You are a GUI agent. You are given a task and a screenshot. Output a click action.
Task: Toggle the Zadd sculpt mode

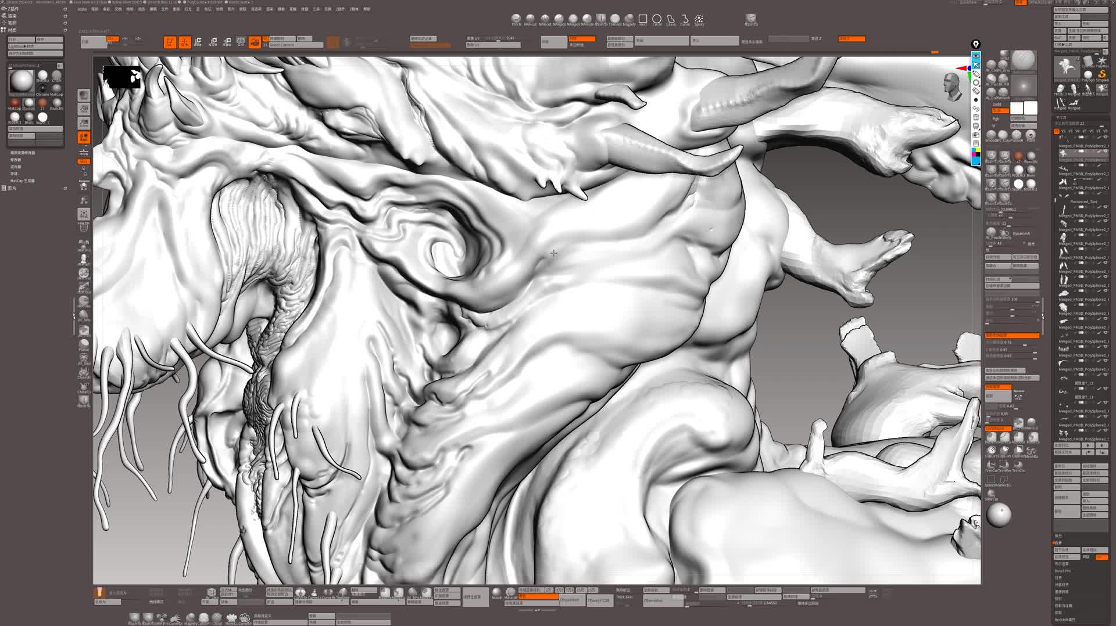[997, 105]
